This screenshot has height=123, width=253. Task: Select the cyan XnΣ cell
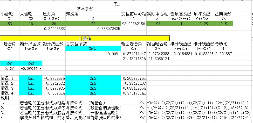(x=93, y=49)
